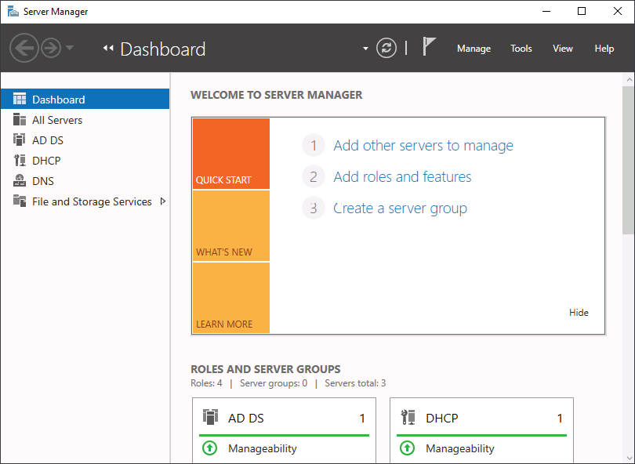Expand File and Storage Services arrow
Image resolution: width=635 pixels, height=464 pixels.
coord(163,201)
